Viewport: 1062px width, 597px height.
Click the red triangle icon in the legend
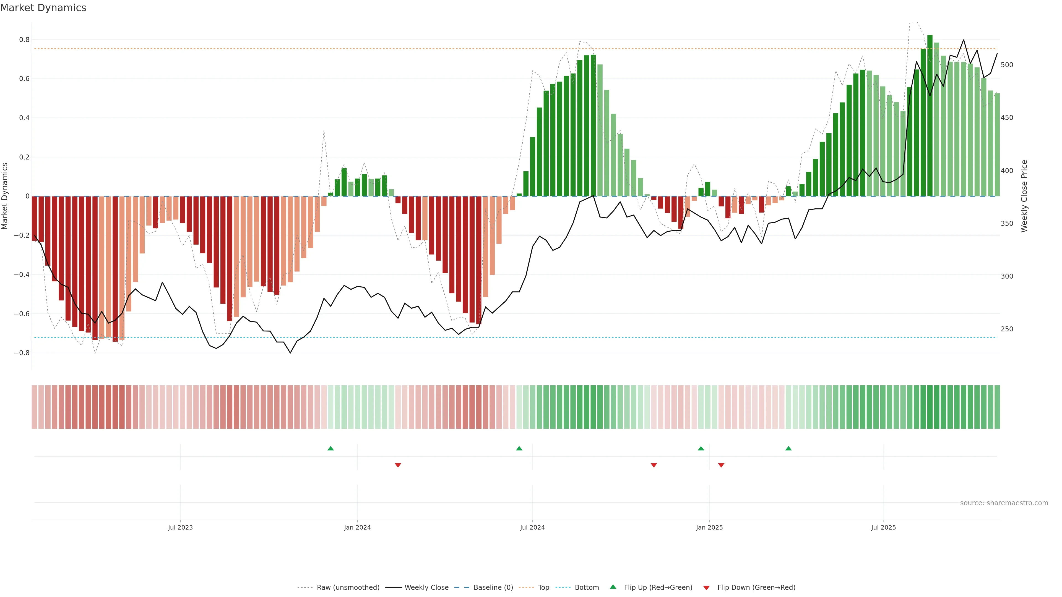706,588
